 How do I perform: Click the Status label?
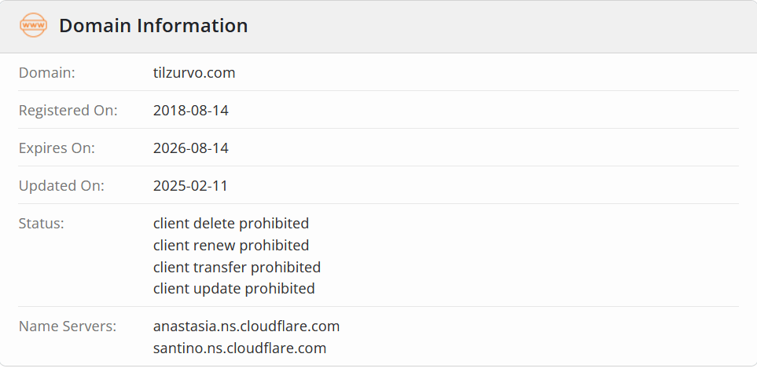(x=42, y=224)
